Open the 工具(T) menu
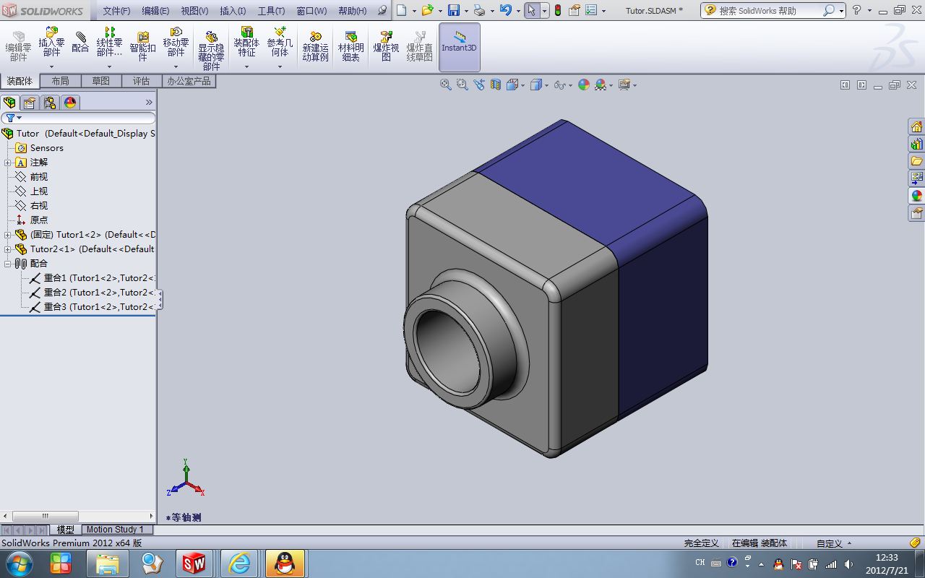The image size is (925, 578). pos(271,11)
